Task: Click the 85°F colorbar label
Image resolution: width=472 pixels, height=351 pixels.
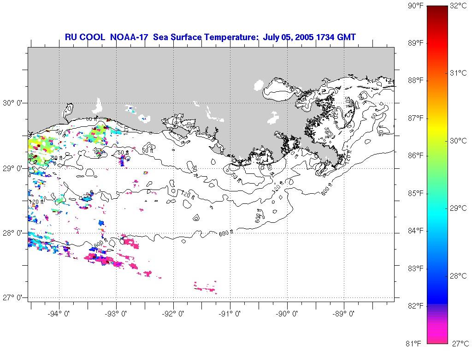Action: pyautogui.click(x=415, y=193)
